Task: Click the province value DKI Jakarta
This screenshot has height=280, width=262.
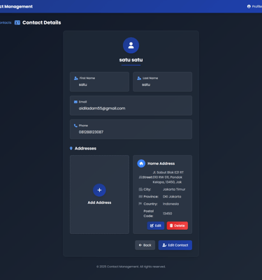Action: click(x=172, y=197)
